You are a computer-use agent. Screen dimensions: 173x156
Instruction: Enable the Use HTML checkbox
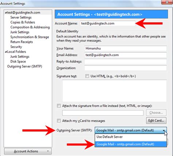click(x=87, y=76)
